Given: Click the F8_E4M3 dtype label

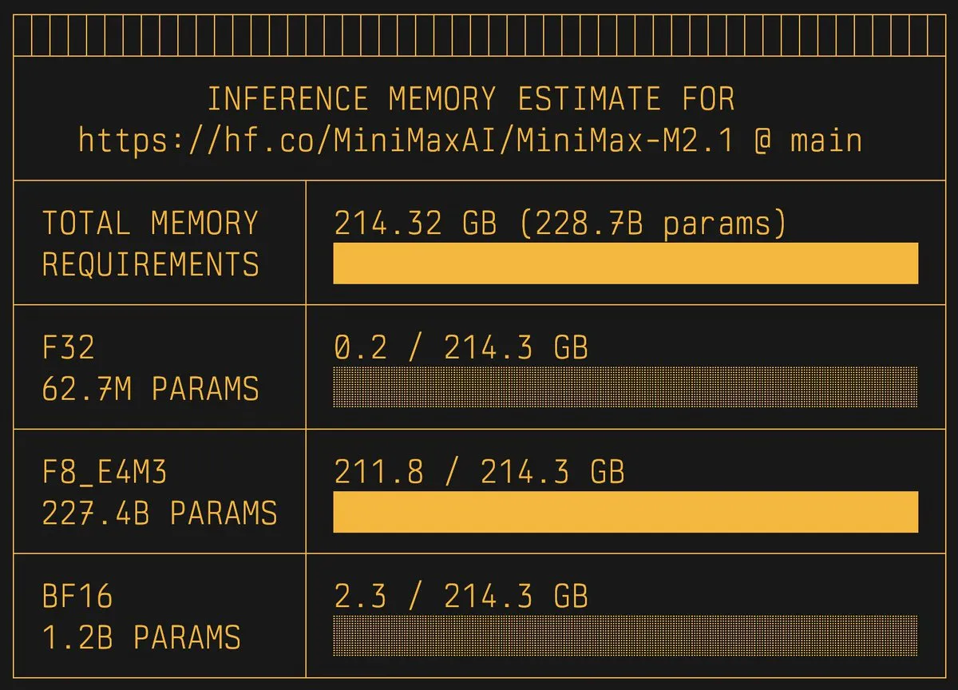Looking at the screenshot, I should (105, 473).
